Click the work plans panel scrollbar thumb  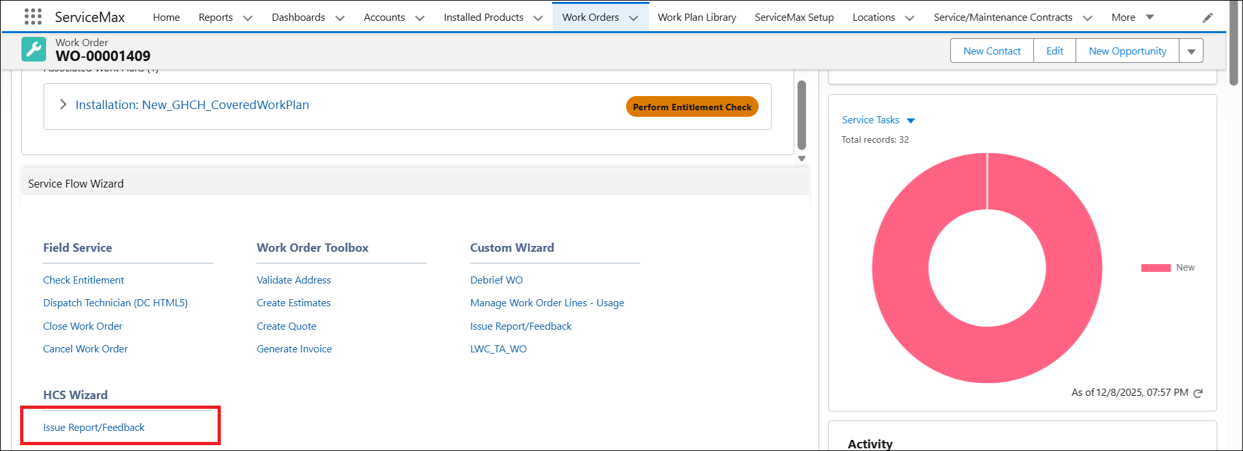(x=801, y=115)
